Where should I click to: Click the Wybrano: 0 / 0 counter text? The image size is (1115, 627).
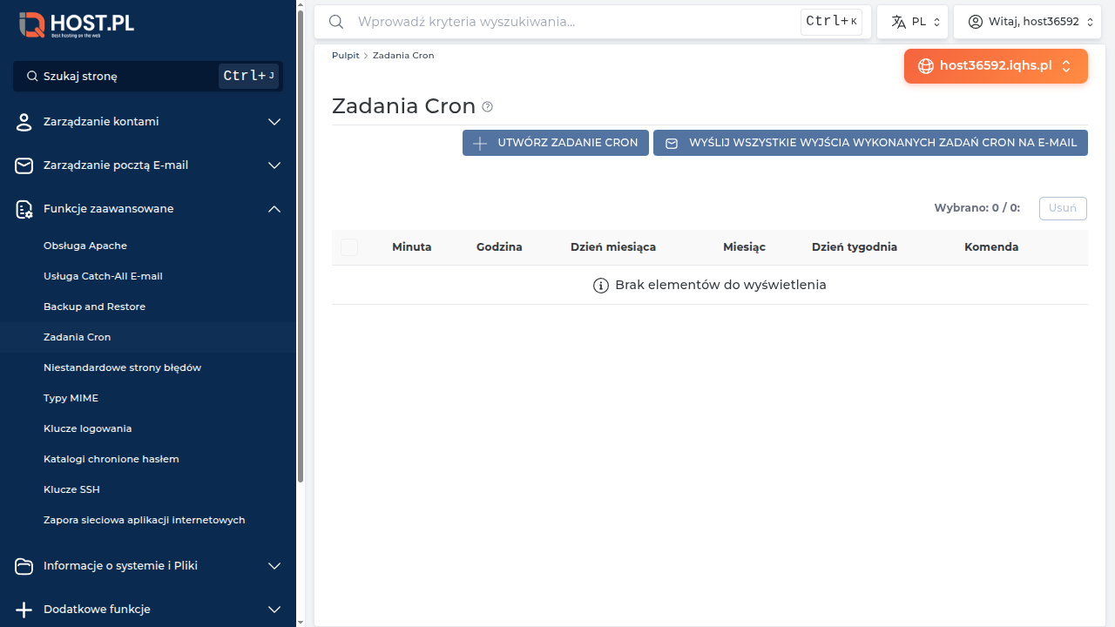coord(976,208)
